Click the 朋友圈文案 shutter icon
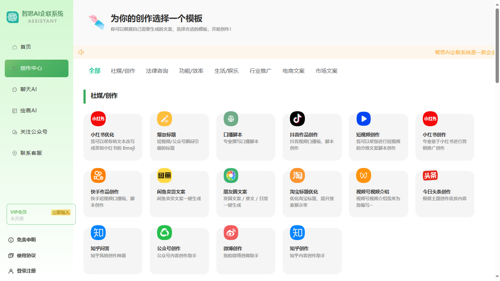500x281 pixels. click(231, 176)
